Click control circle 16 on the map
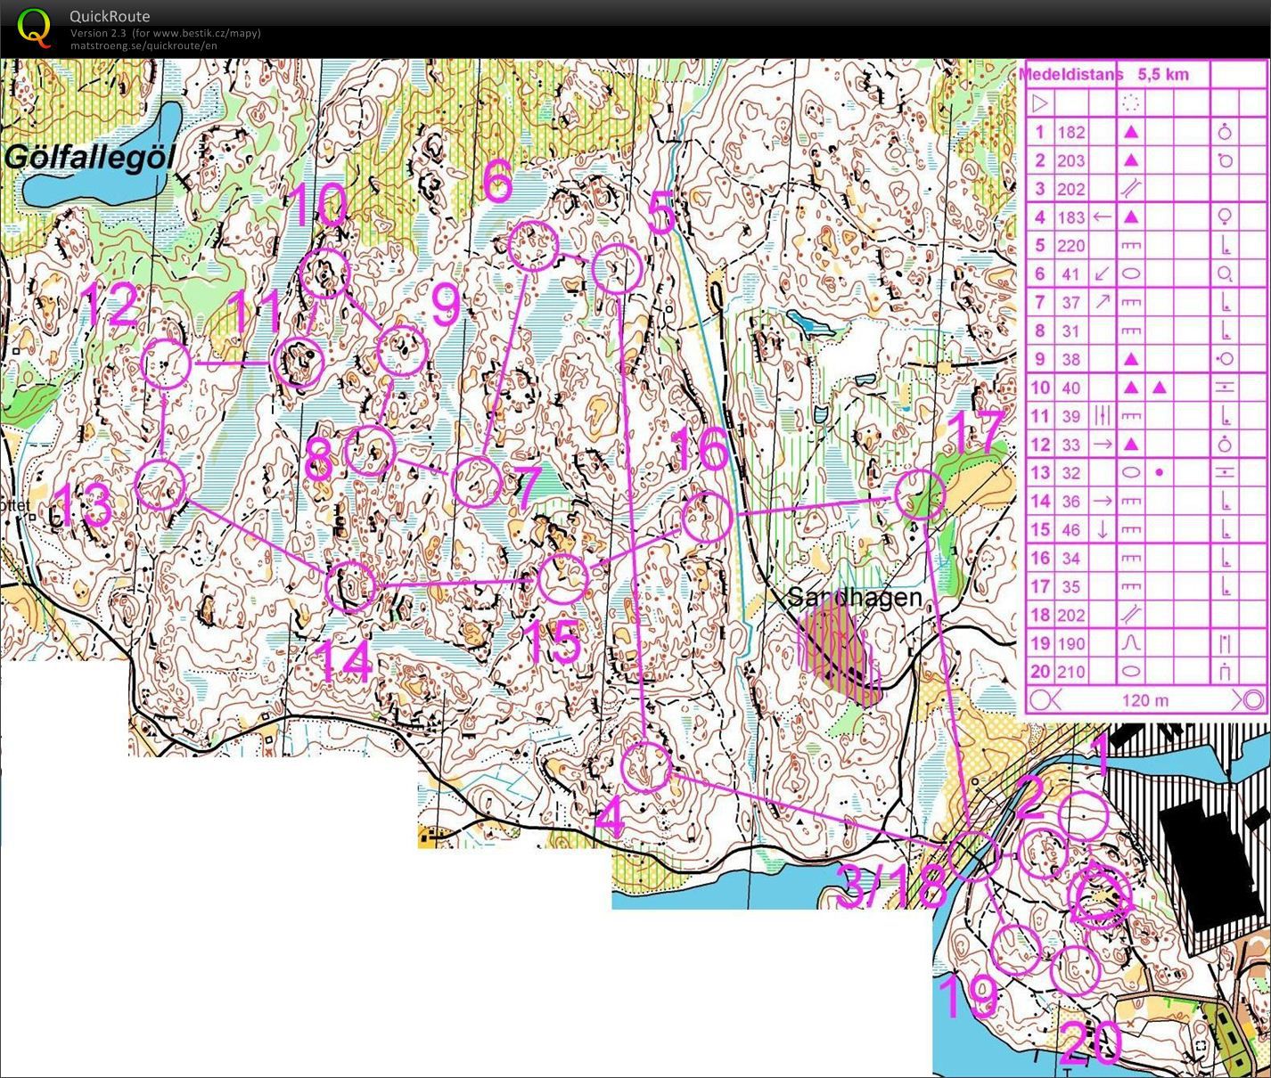1271x1078 pixels. tap(707, 516)
